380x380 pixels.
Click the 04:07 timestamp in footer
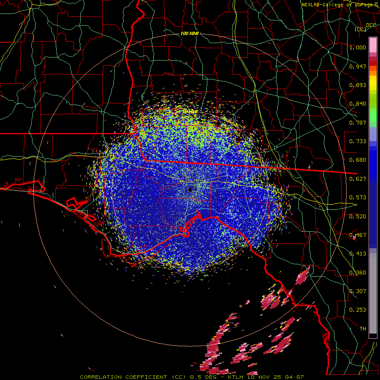[294, 377]
